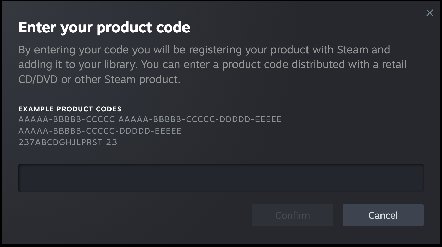Click the product code input field
The height and width of the screenshot is (247, 442).
(221, 178)
